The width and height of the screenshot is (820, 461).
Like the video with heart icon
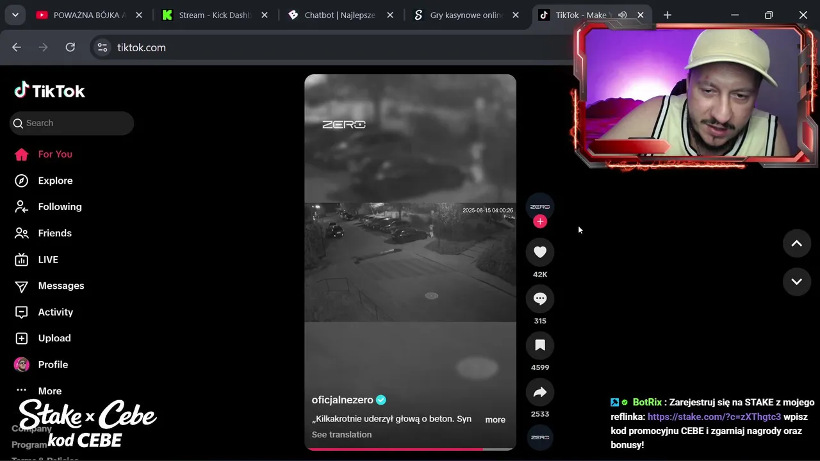[540, 252]
